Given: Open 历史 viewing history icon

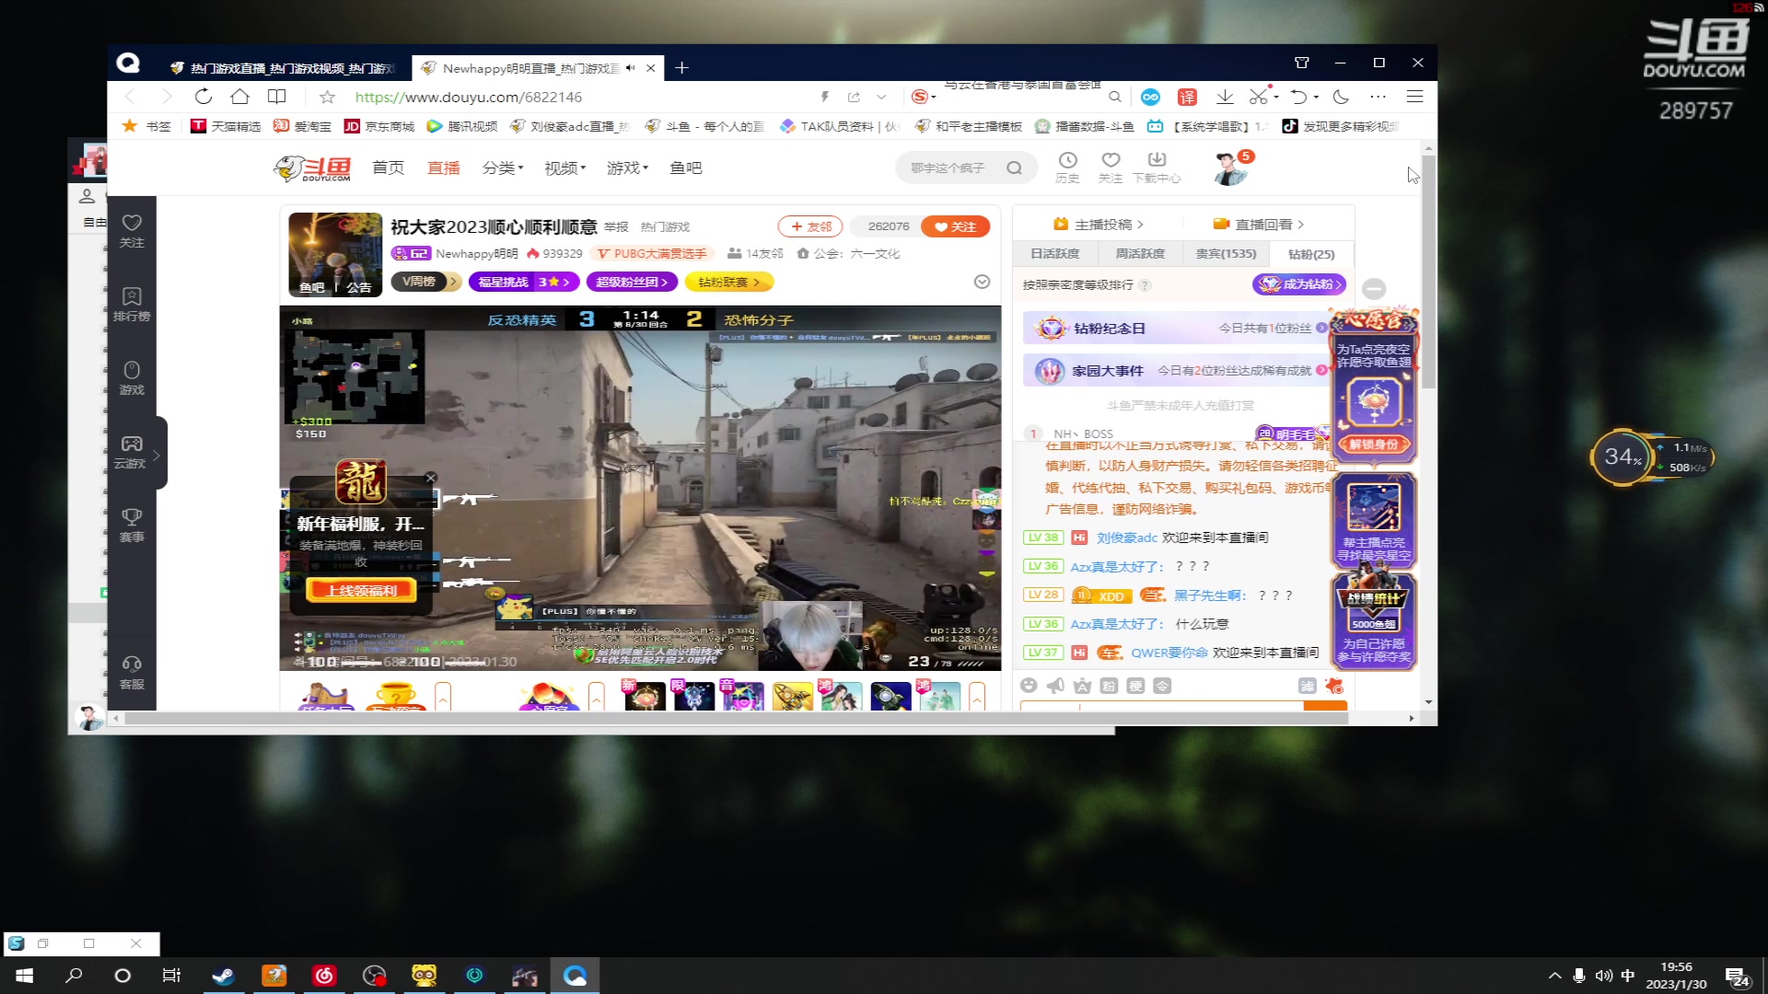Looking at the screenshot, I should tap(1068, 167).
